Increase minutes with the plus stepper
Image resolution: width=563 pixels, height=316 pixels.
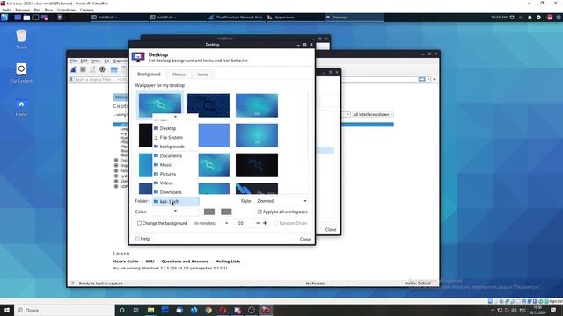[266, 223]
